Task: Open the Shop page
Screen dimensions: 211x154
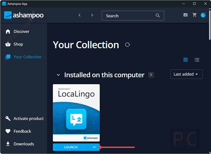Action: (14, 44)
